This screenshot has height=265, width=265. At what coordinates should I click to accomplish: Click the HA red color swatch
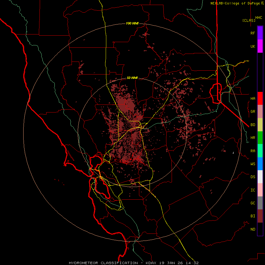pos(260,98)
